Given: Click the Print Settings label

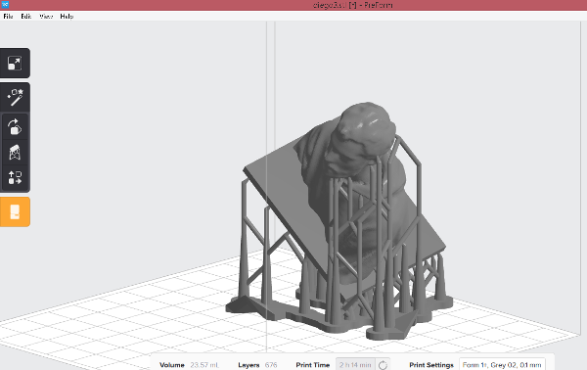Looking at the screenshot, I should (431, 365).
